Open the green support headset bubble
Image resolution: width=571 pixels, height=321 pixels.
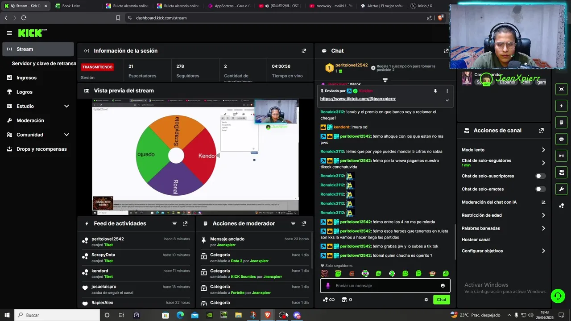click(x=557, y=296)
